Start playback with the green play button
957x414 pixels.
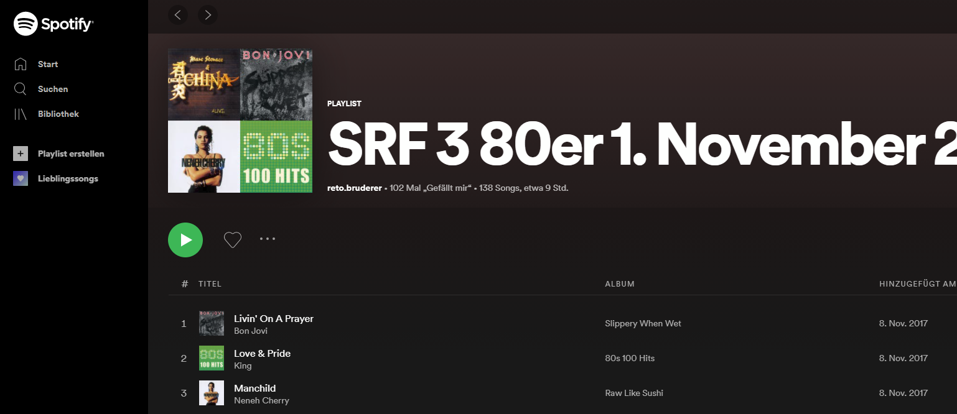click(185, 240)
